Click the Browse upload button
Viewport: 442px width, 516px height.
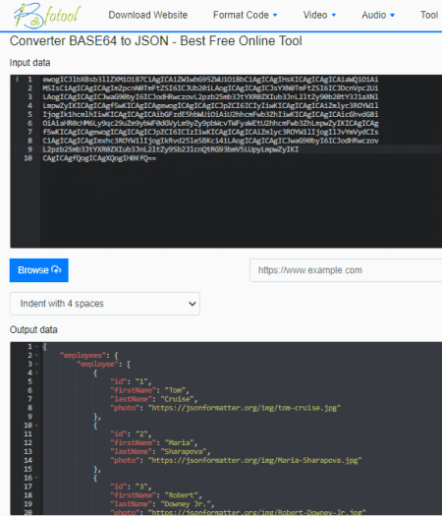(39, 270)
